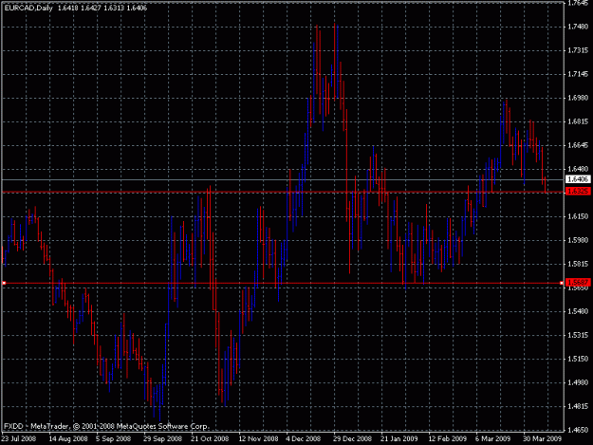The image size is (593, 445).
Task: Click the 29 Dec 2008 date label
Action: click(x=352, y=439)
